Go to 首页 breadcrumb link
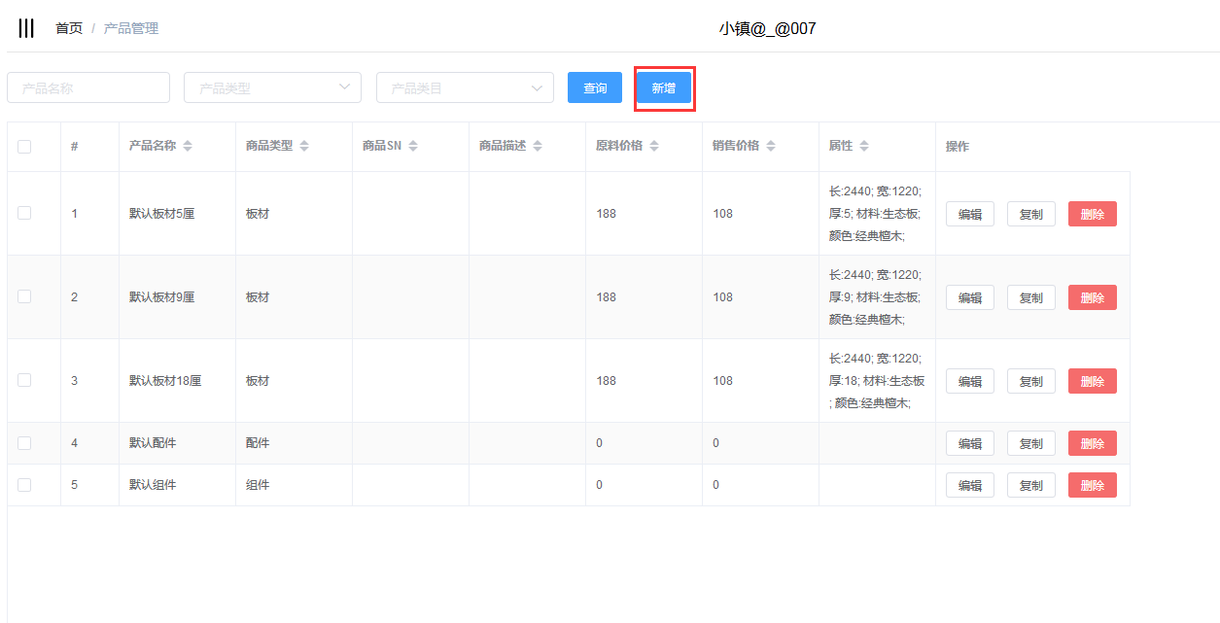1220x623 pixels. pyautogui.click(x=69, y=28)
